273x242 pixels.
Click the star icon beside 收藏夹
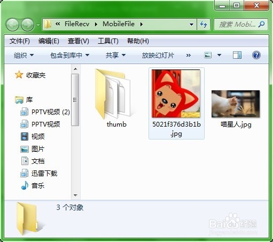point(19,75)
